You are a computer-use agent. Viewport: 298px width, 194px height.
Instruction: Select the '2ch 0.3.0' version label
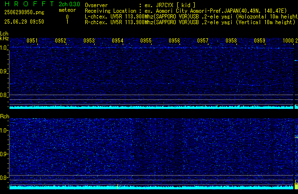tap(69, 4)
